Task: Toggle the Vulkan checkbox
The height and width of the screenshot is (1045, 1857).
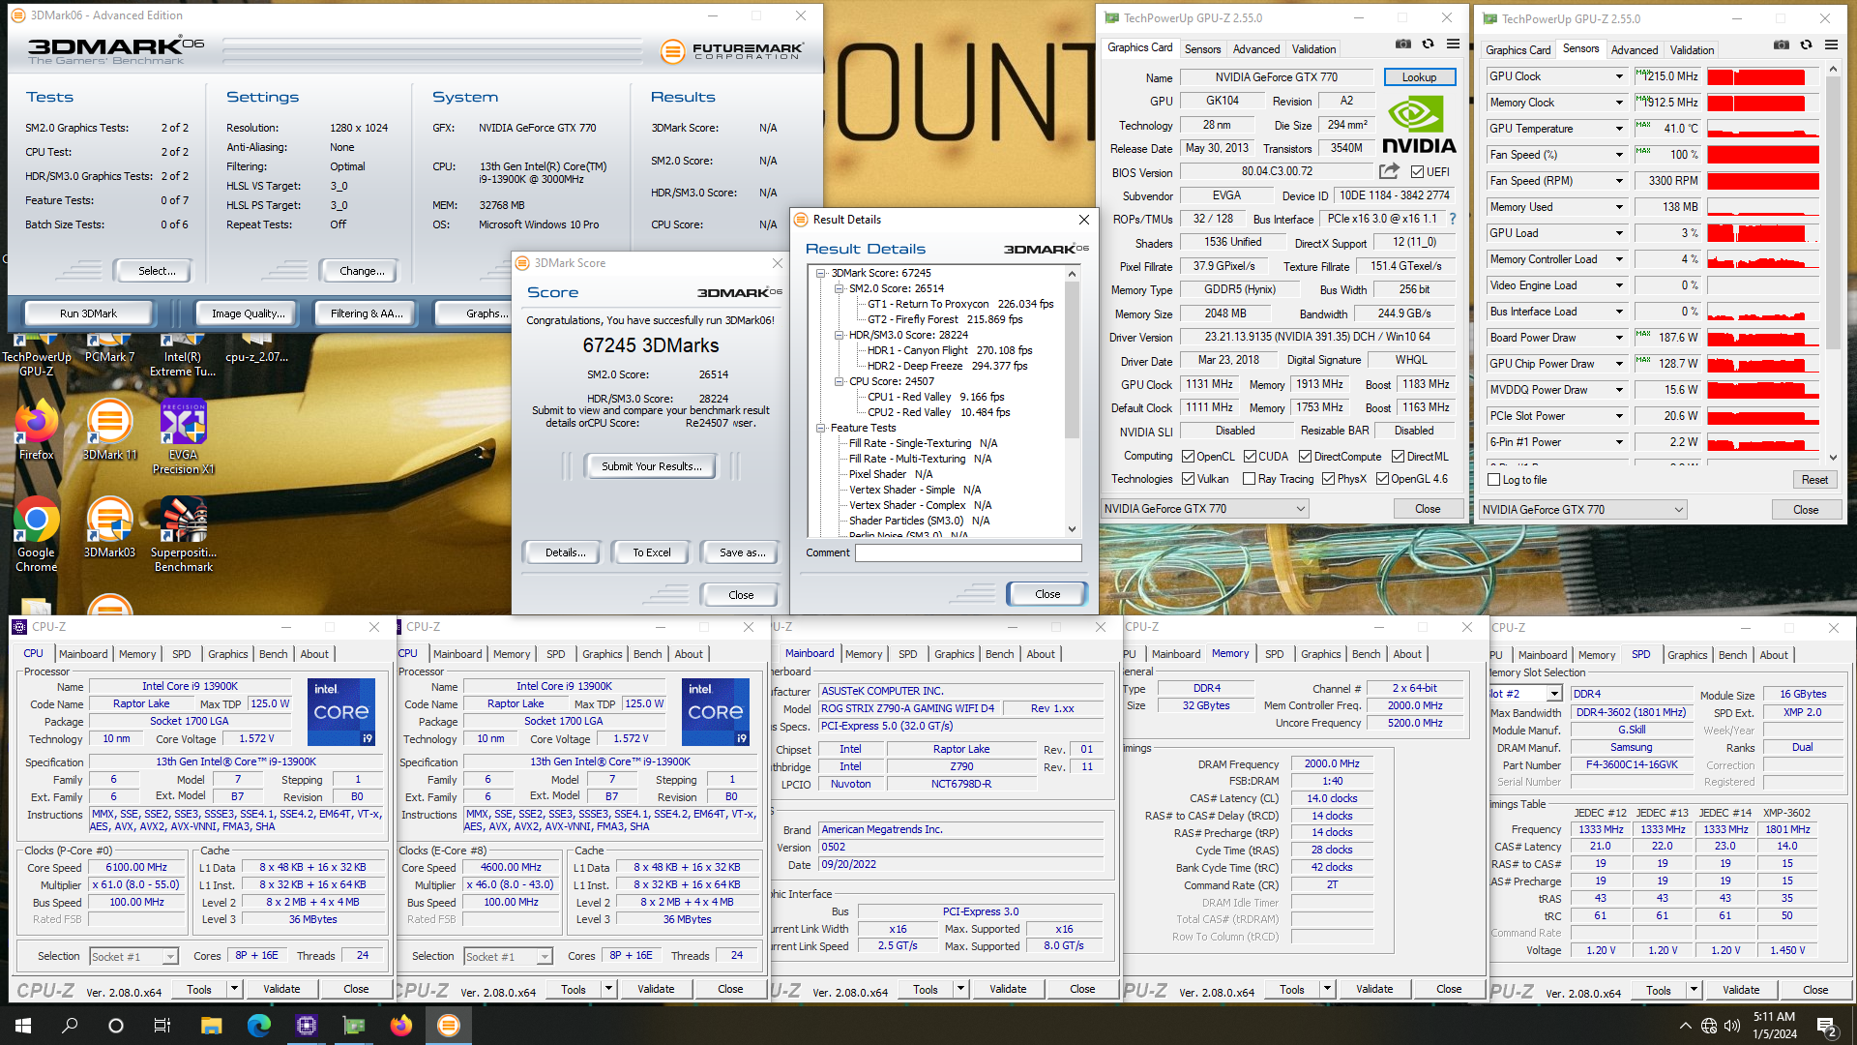Action: (1188, 479)
